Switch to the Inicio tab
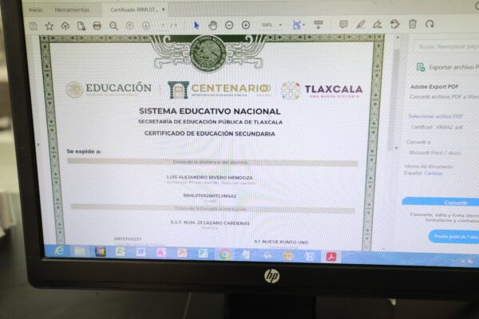 (36, 10)
